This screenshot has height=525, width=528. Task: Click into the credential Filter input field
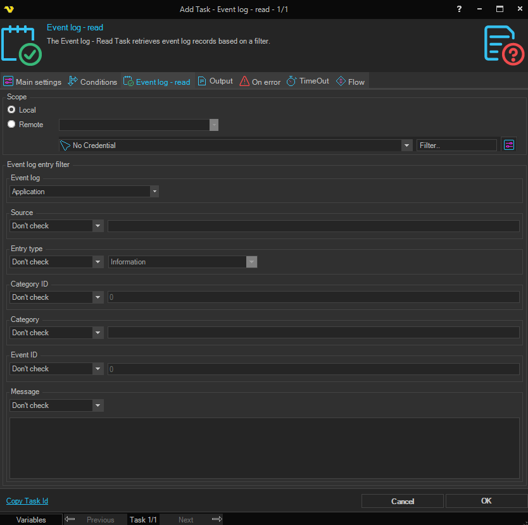tap(456, 145)
